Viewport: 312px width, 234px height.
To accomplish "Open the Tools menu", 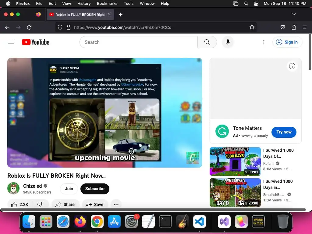I will pyautogui.click(x=129, y=4).
